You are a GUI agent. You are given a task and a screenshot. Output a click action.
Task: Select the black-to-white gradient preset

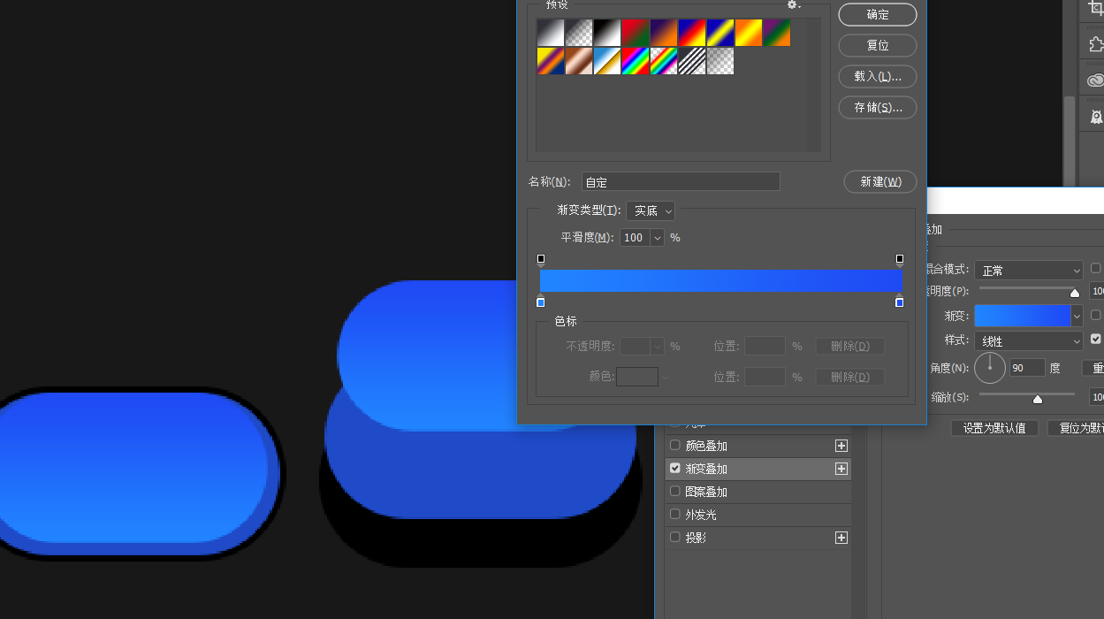(607, 33)
